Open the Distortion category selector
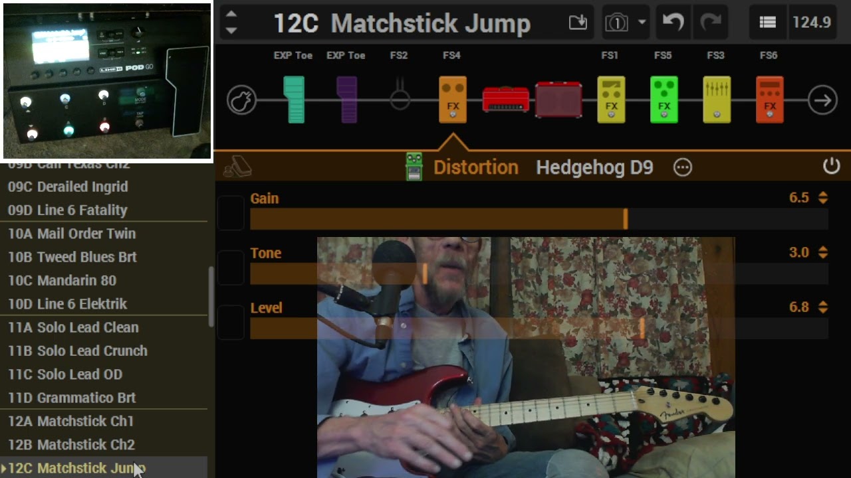This screenshot has height=478, width=851. click(475, 167)
